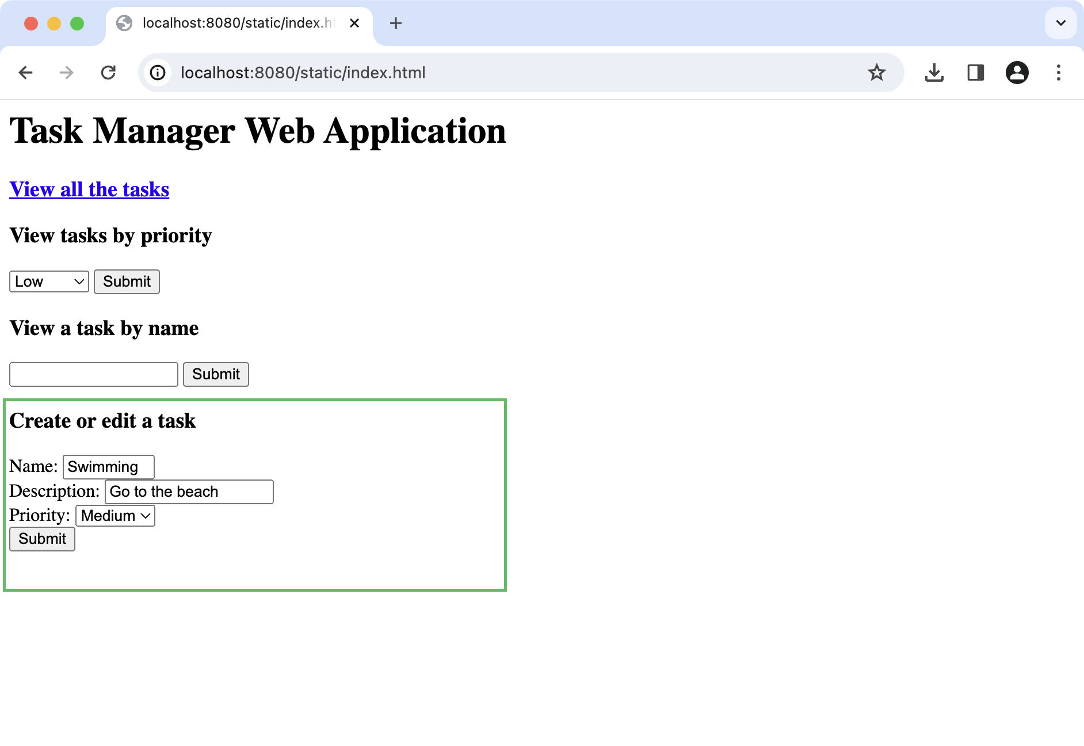
Task: Open the side panel icon
Action: 976,73
